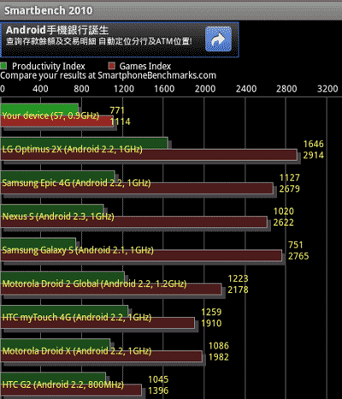Open the Android banking ad banner text

pos(99,36)
